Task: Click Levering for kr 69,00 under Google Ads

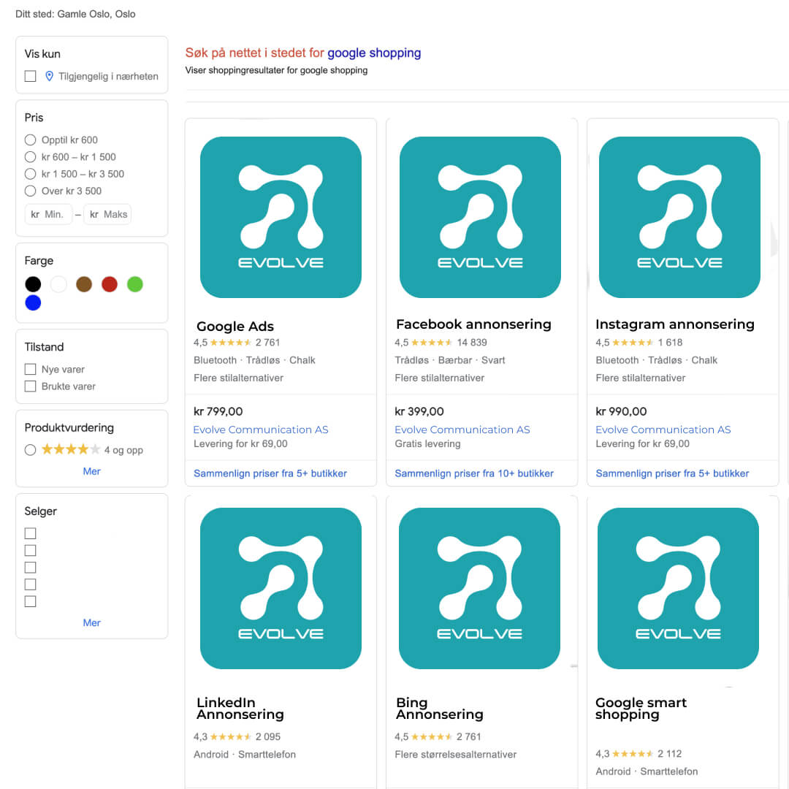Action: [240, 444]
